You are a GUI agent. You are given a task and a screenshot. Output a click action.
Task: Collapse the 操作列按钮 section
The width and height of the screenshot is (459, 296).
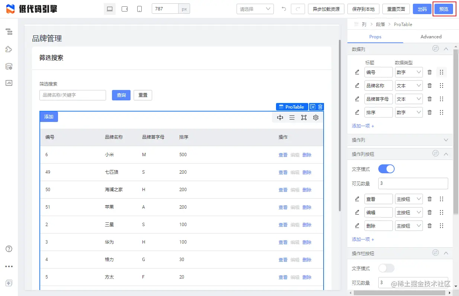446,154
